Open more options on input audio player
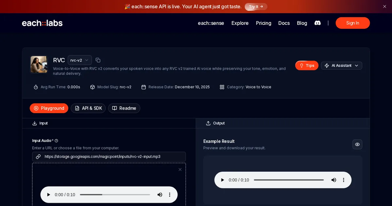The height and width of the screenshot is (206, 392). point(170,195)
